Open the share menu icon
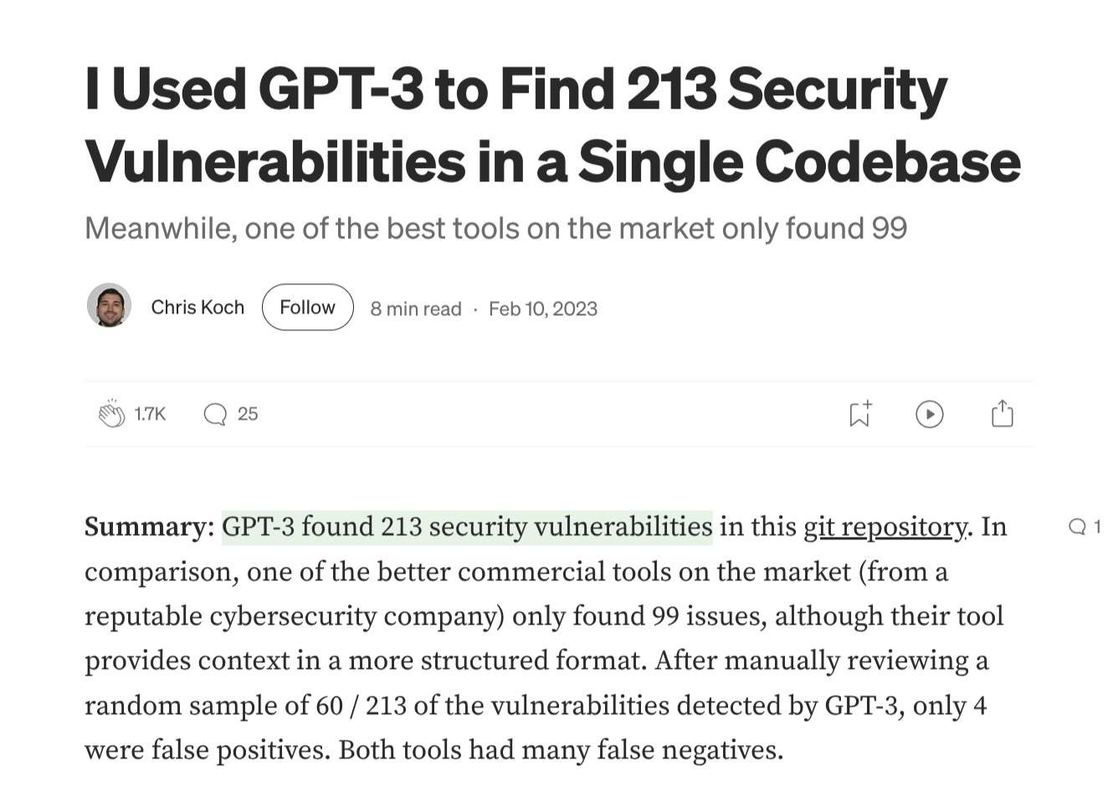This screenshot has height=797, width=1113. coord(1002,413)
